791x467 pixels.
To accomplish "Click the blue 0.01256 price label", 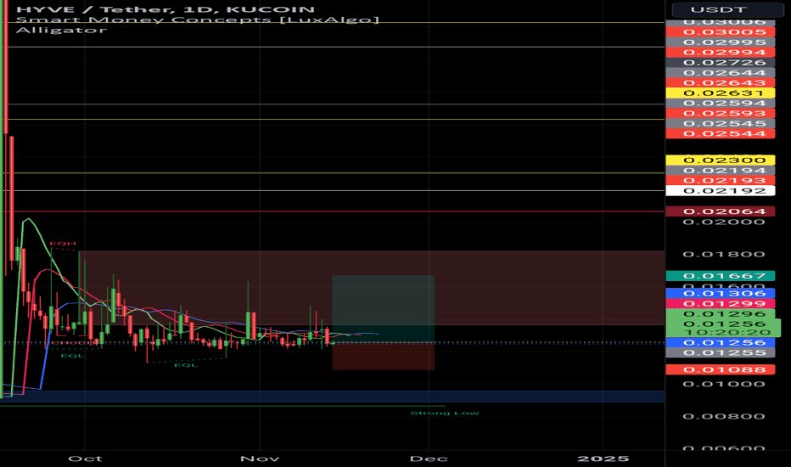I will (x=721, y=343).
